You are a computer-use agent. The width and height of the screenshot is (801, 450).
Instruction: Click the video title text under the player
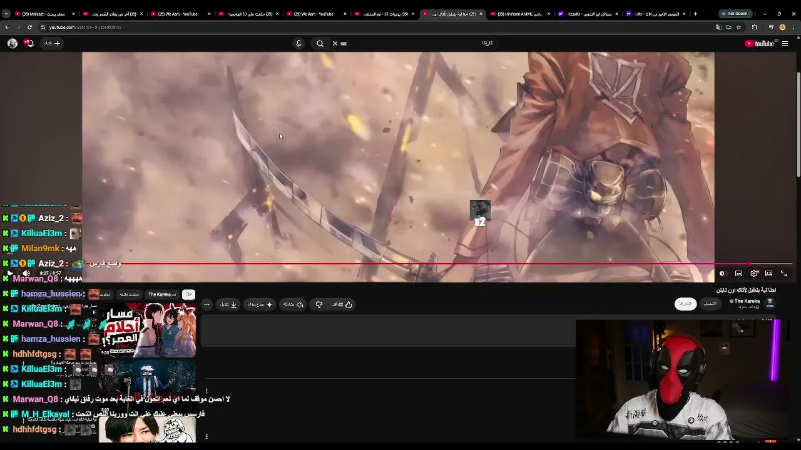point(747,290)
